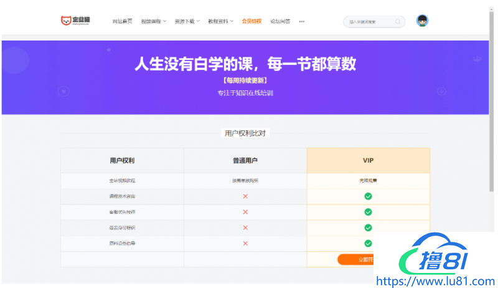Expand the 视频课程 dropdown menu
The width and height of the screenshot is (498, 288).
153,21
